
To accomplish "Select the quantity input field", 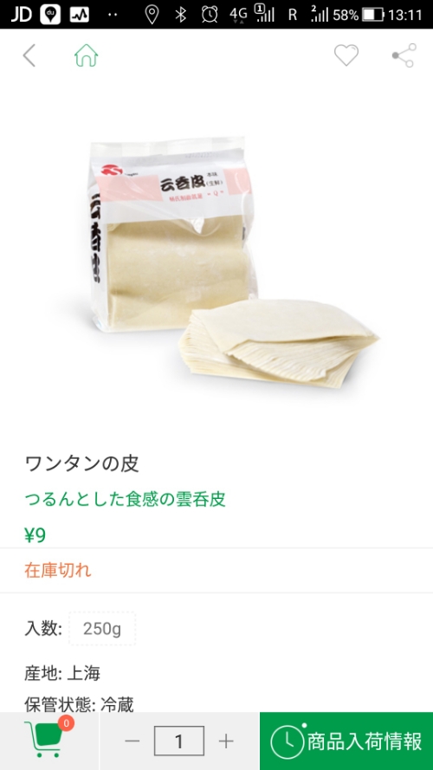I will pyautogui.click(x=178, y=741).
